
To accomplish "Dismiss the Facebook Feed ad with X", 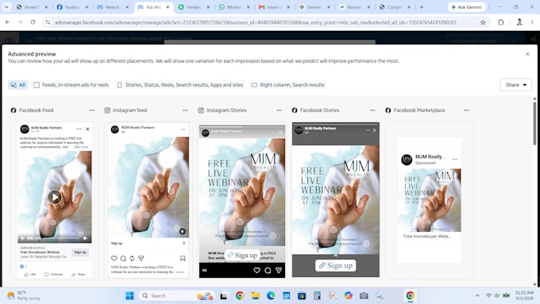I will pyautogui.click(x=87, y=129).
